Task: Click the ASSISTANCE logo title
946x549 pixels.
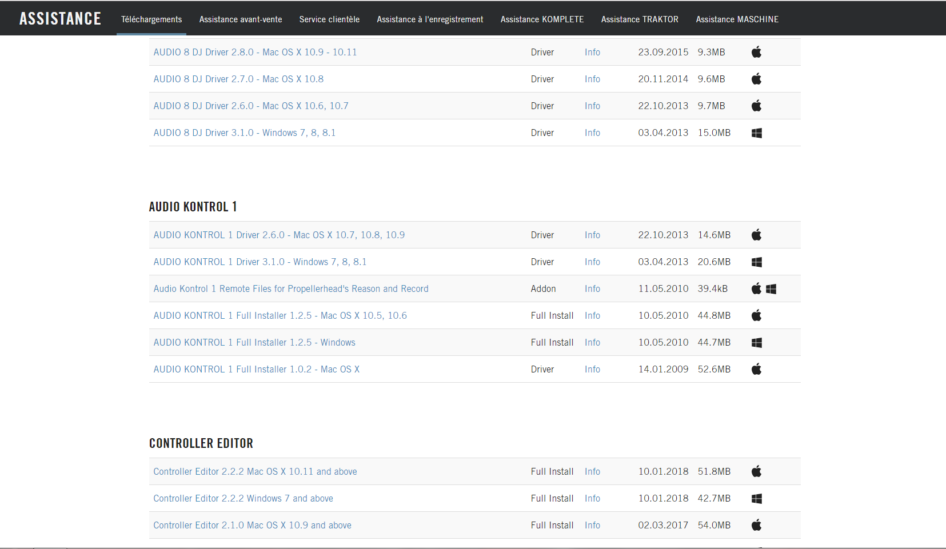Action: point(60,19)
